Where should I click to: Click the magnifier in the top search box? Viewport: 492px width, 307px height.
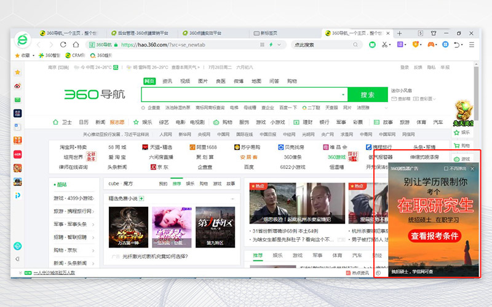click(355, 45)
